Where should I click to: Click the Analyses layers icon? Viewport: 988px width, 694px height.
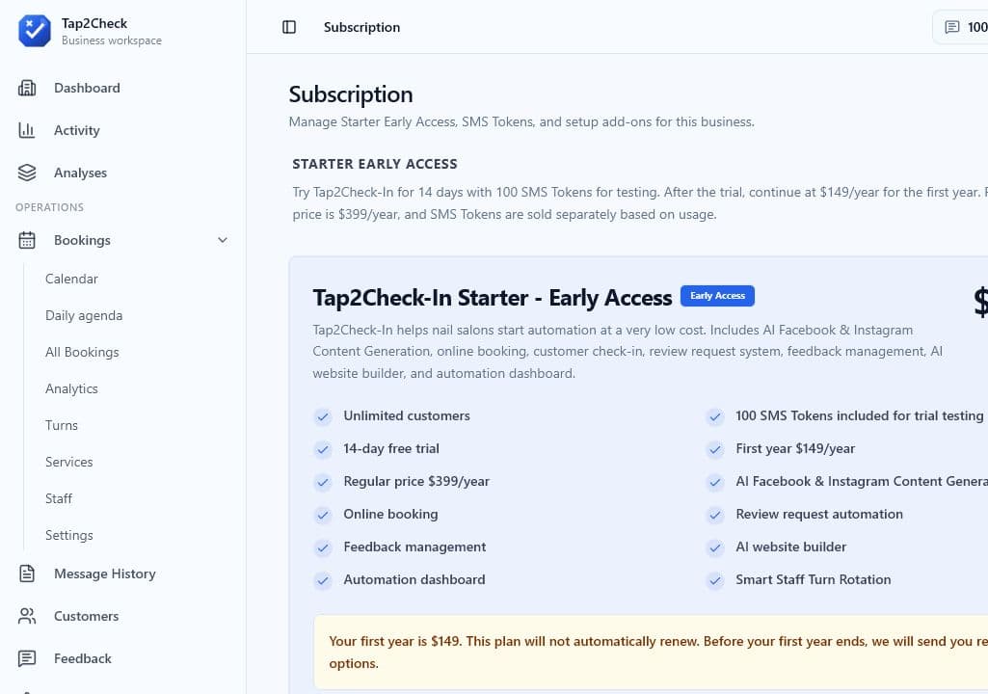click(x=27, y=173)
